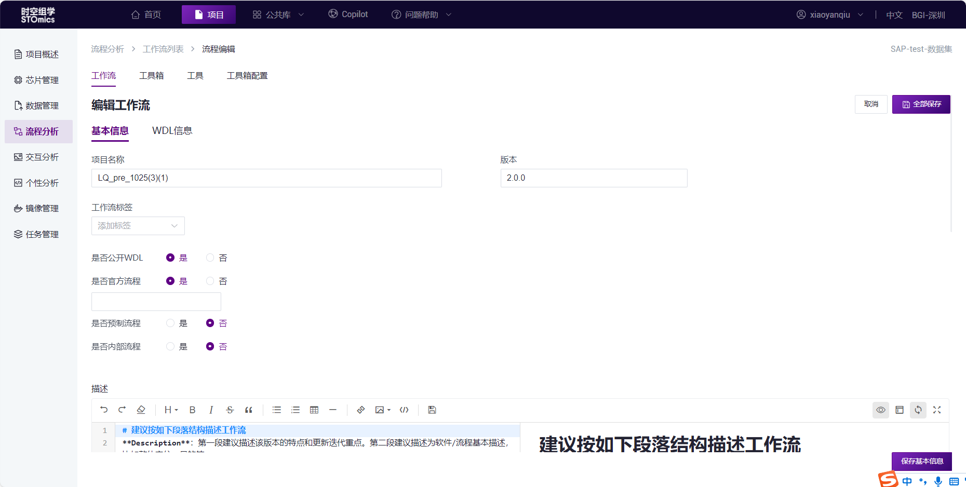Screen dimensions: 966x487
Task: Click the 全部保存 button
Action: point(921,104)
